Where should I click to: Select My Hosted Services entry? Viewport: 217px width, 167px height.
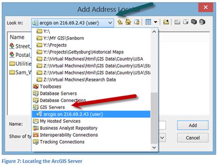[x=91, y=121]
